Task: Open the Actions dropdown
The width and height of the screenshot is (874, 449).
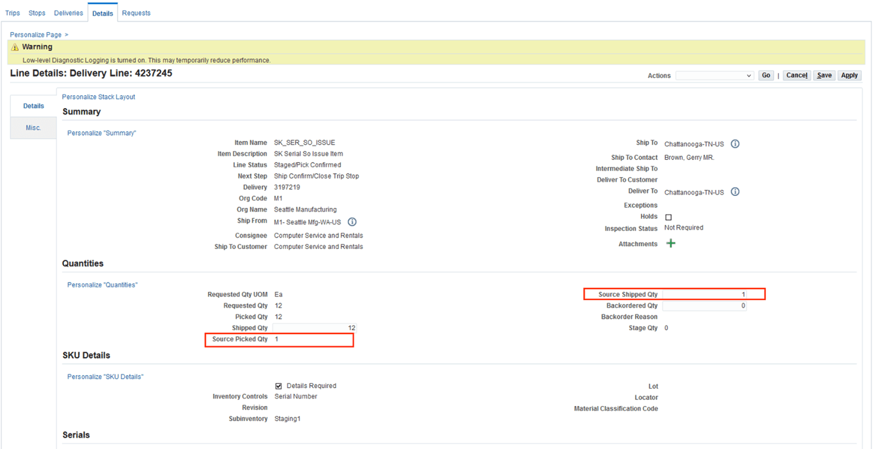Action: click(x=714, y=75)
